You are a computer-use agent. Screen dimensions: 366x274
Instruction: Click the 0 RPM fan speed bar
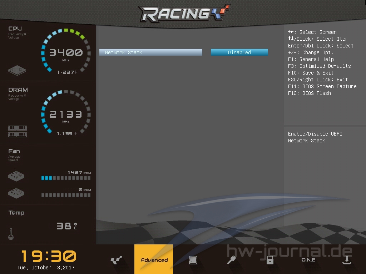click(66, 195)
